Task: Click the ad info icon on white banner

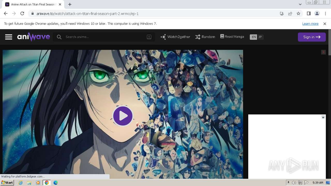Action: (323, 117)
